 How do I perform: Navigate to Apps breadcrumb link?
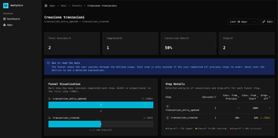pyautogui.click(x=52, y=6)
